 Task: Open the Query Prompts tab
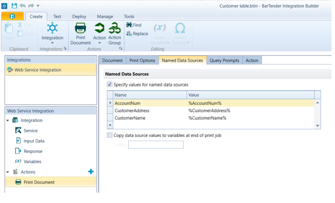tap(224, 61)
